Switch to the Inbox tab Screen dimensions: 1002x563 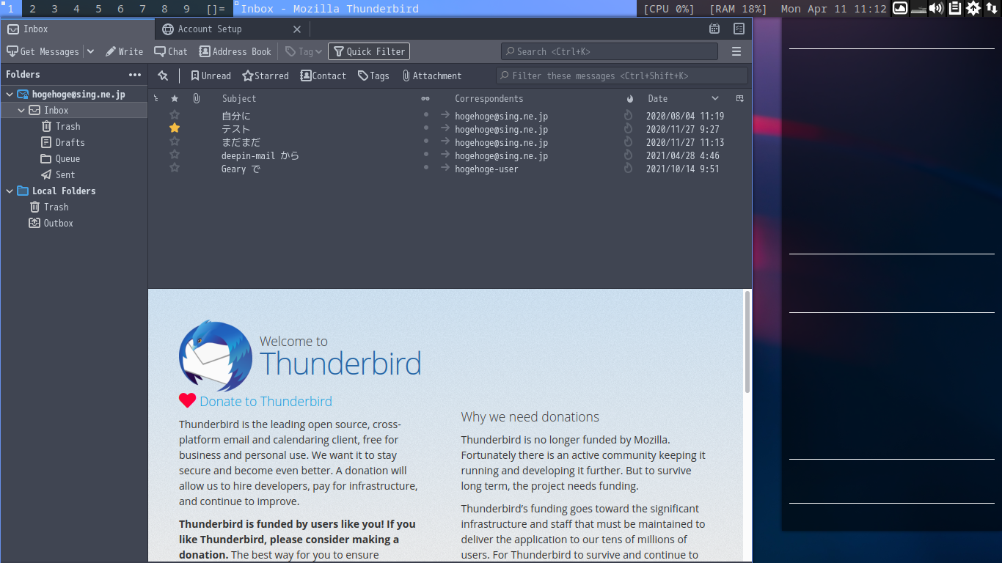(77, 29)
